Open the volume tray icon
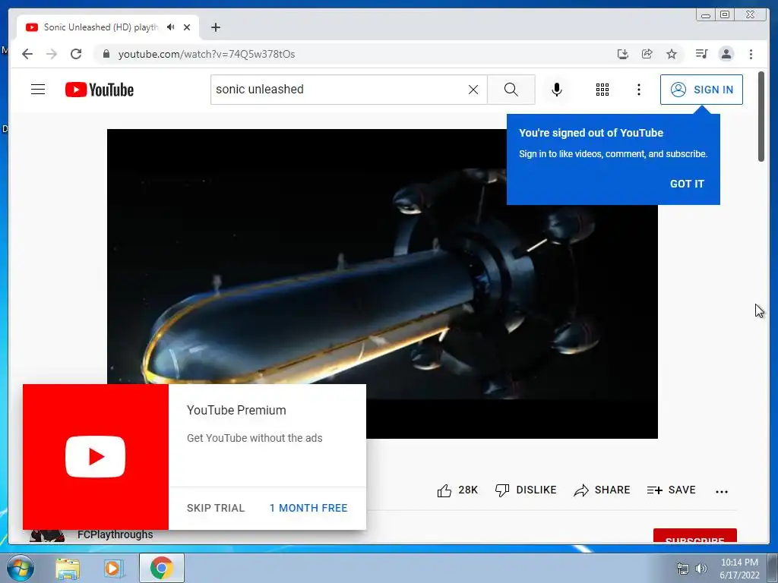 (x=701, y=569)
